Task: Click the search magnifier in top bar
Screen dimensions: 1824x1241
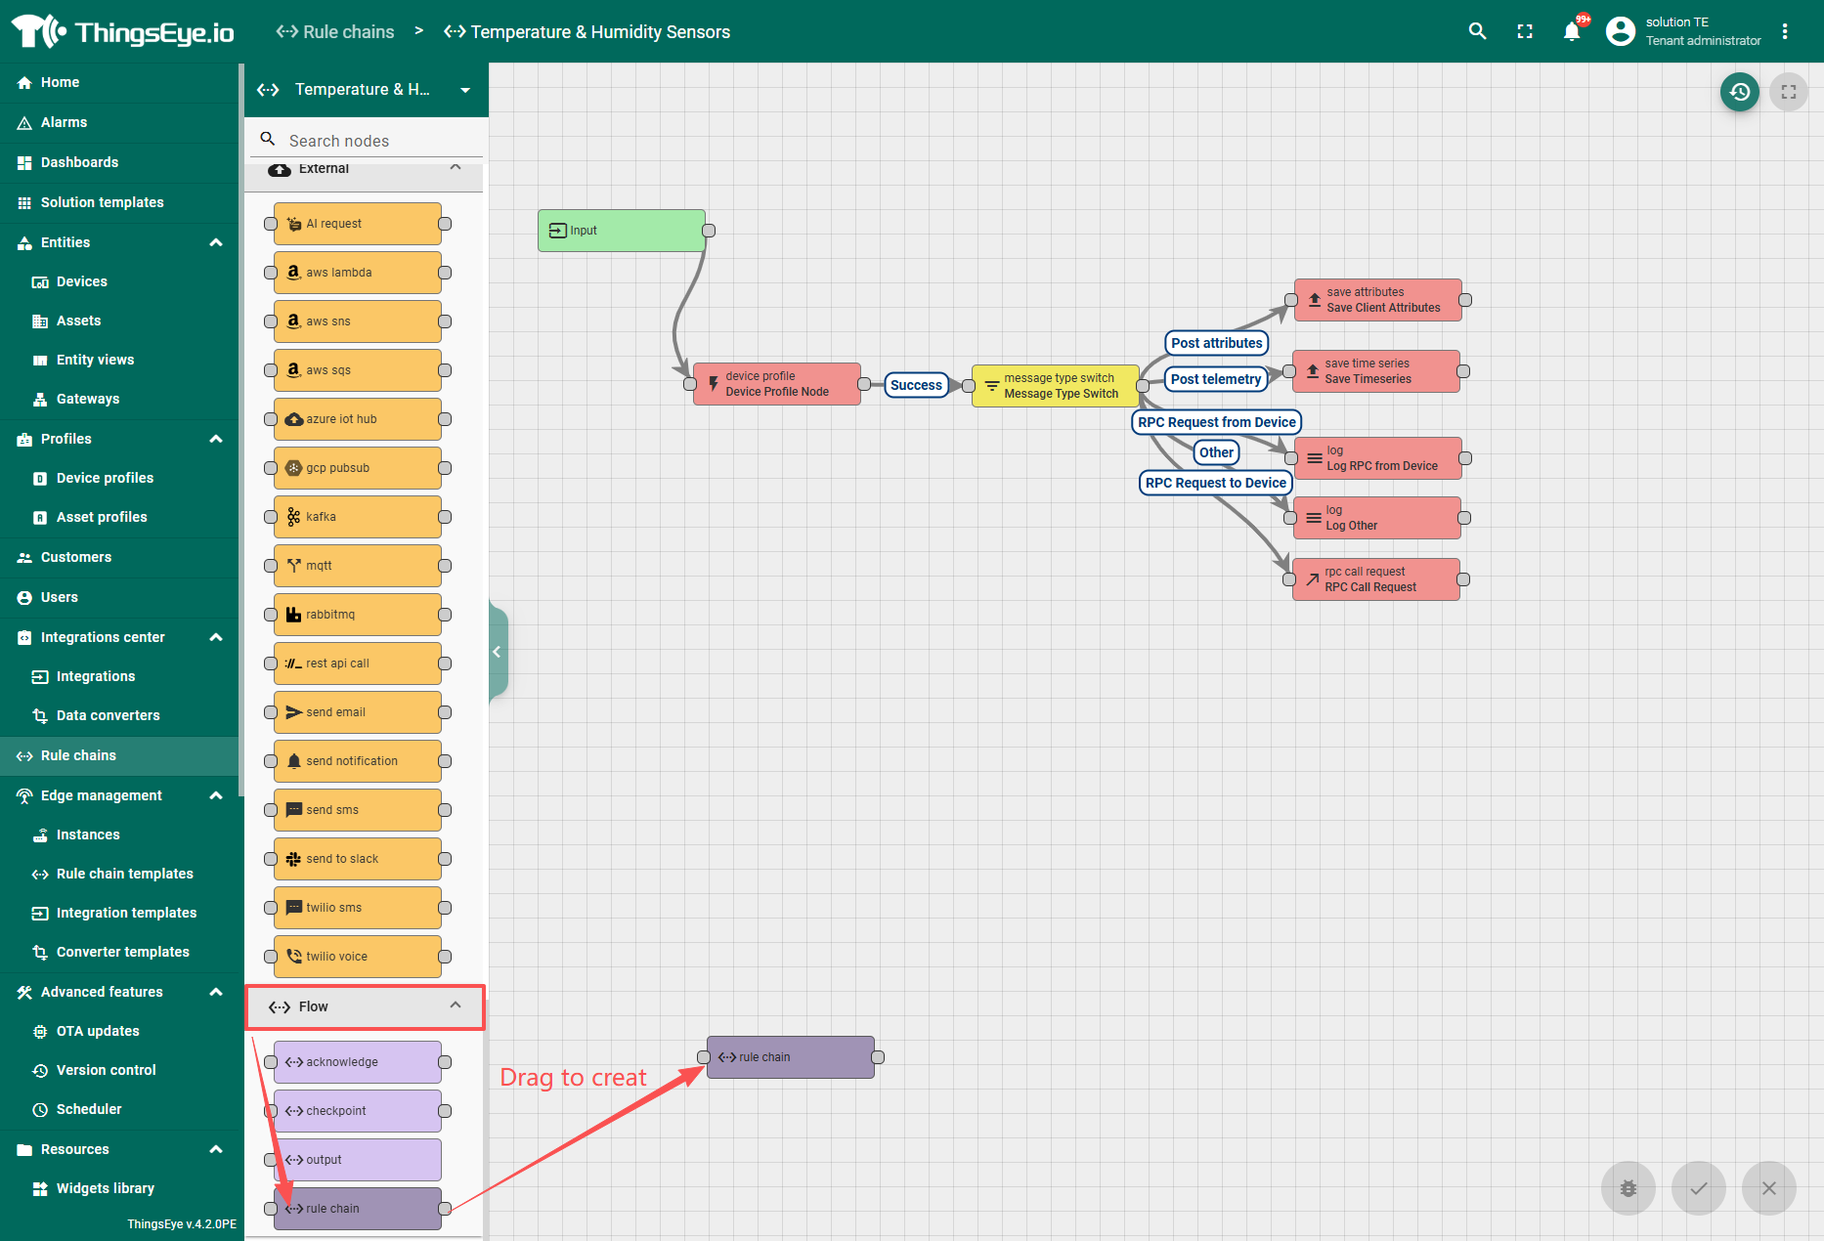Action: (x=1477, y=31)
